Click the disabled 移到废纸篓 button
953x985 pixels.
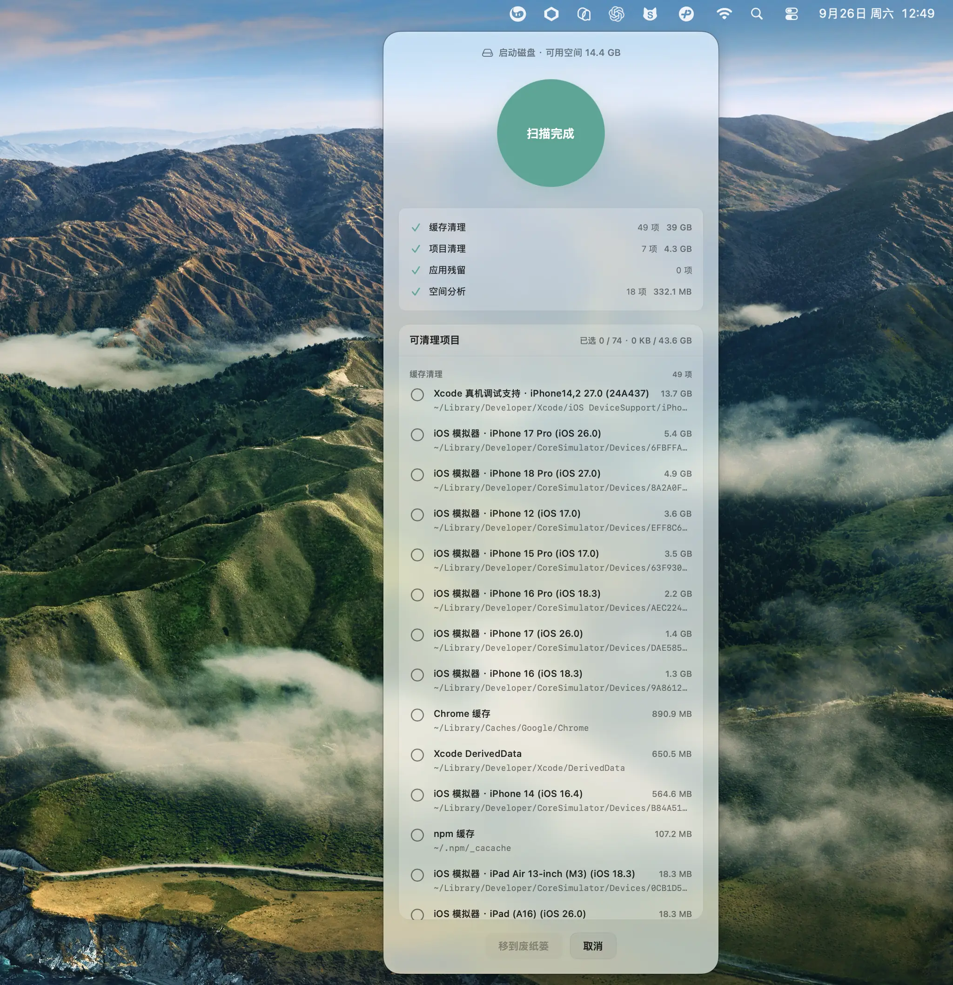523,946
